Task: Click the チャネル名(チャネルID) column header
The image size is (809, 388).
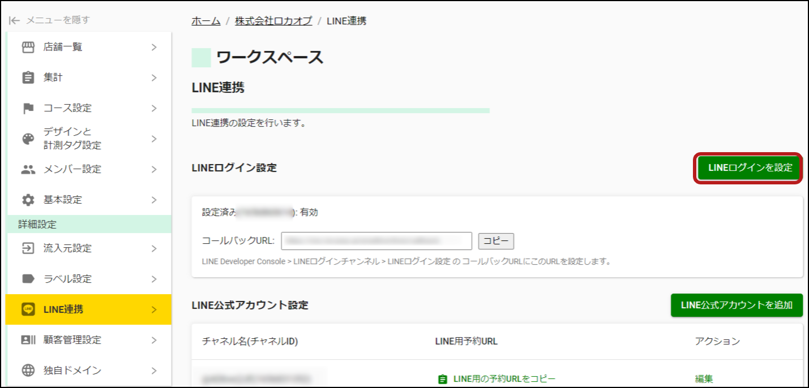Action: (x=250, y=341)
